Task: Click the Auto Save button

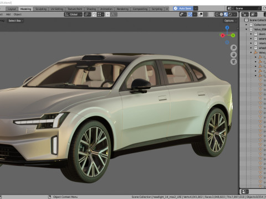Action: coord(183,8)
